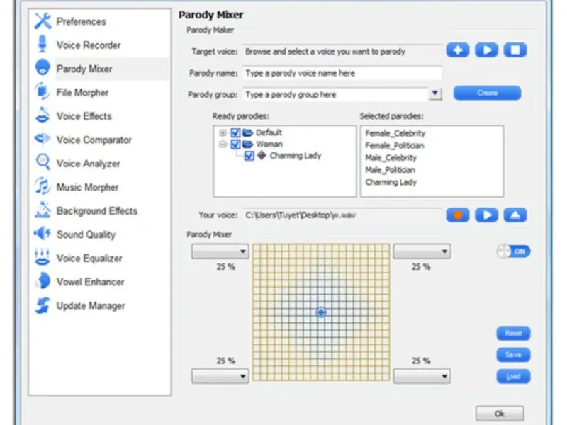Toggle the Parody Mixer ON switch
This screenshot has height=425, width=567.
515,251
